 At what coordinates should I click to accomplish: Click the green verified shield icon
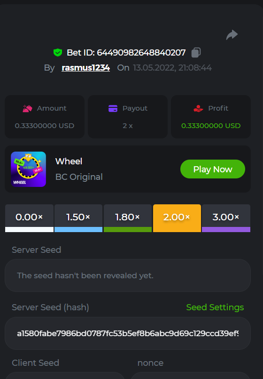(x=58, y=52)
